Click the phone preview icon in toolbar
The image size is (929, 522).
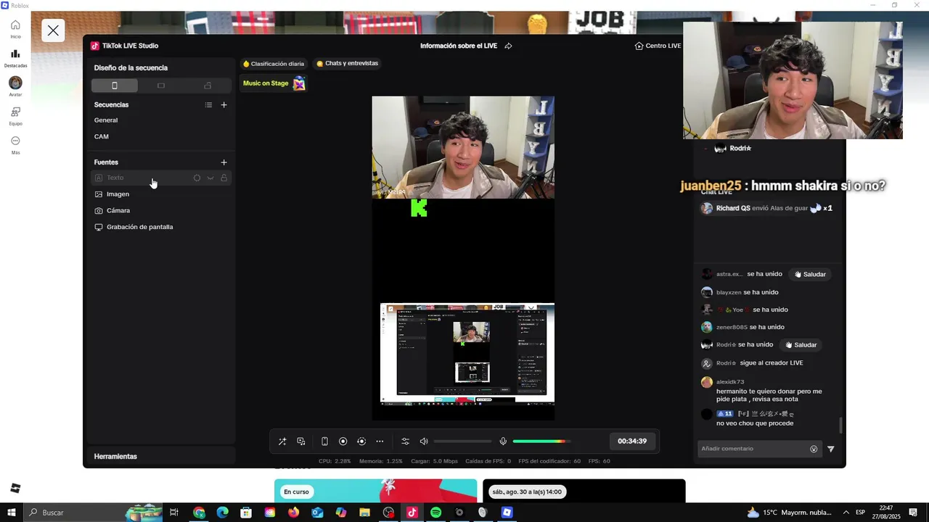point(324,441)
